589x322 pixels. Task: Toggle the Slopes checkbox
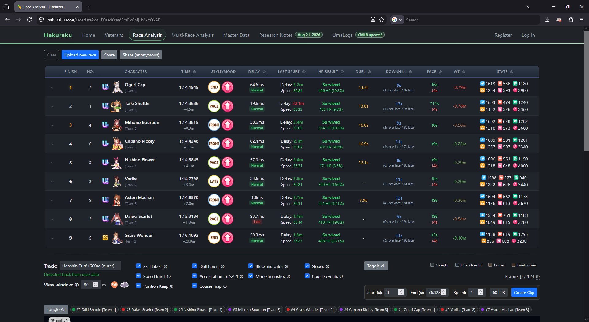307,266
